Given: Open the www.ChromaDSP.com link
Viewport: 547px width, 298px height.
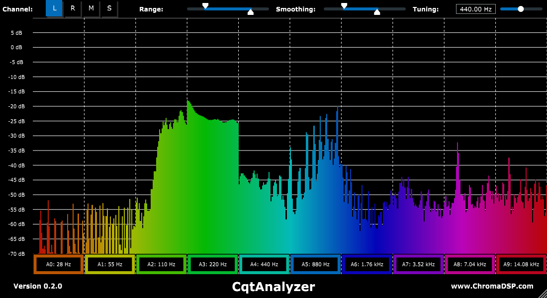Looking at the screenshot, I should tap(492, 286).
